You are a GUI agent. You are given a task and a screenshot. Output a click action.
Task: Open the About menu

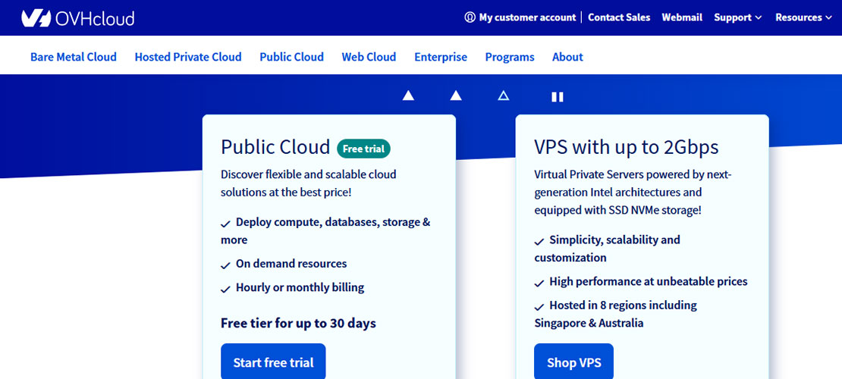(567, 57)
